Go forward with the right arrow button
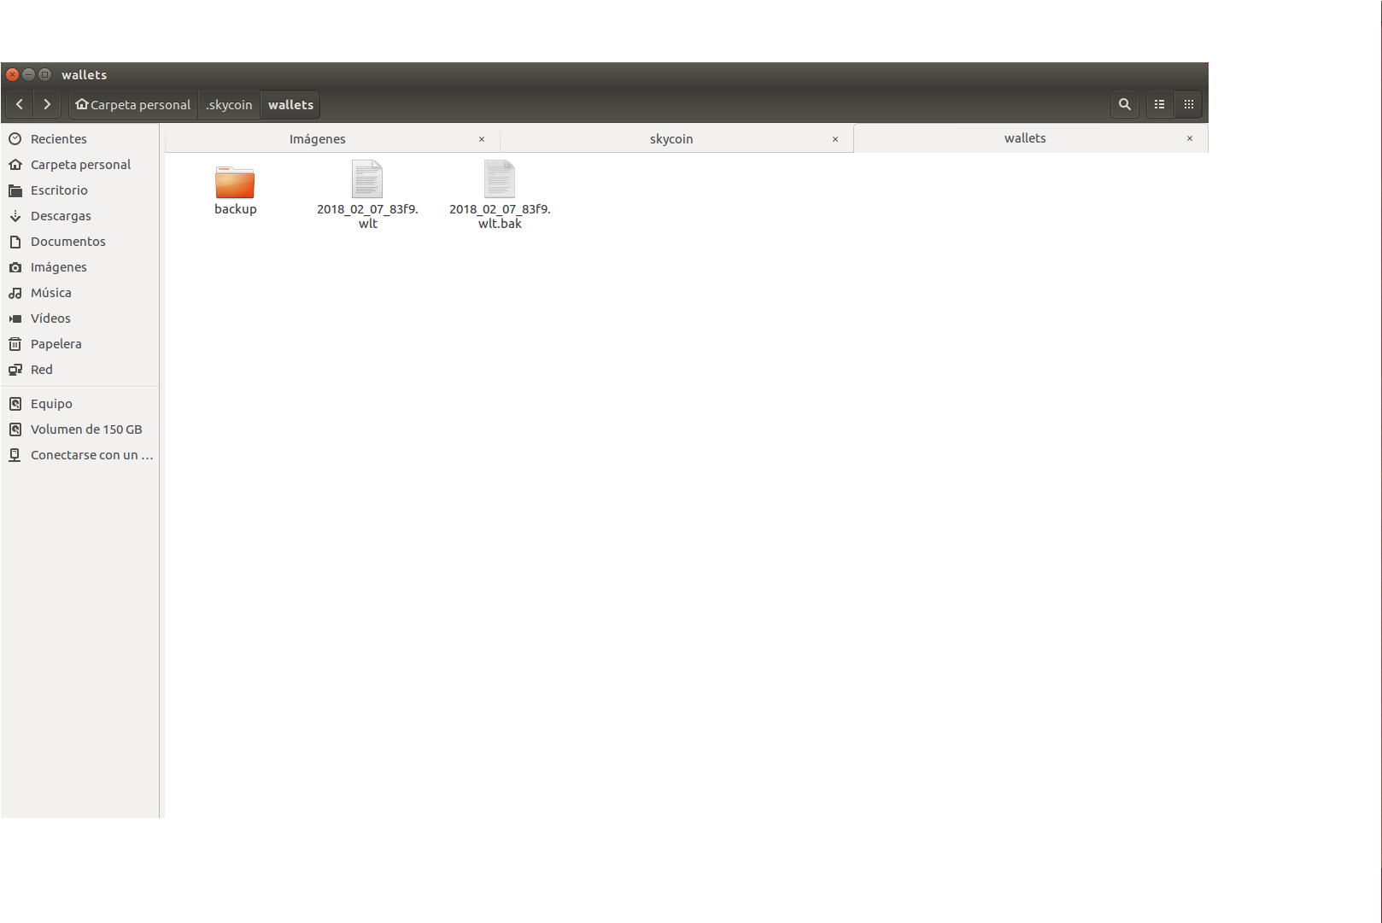Image resolution: width=1382 pixels, height=923 pixels. tap(47, 104)
